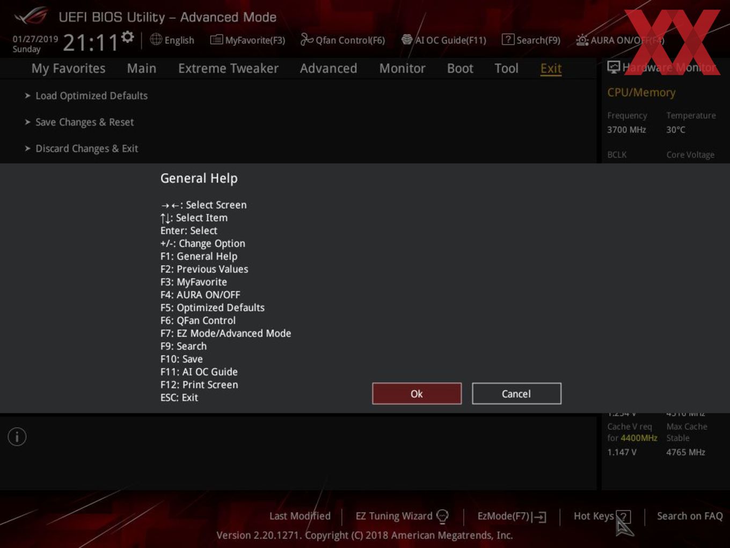Screen dimensions: 730x548
Task: Click the Search question mark icon
Action: click(508, 39)
